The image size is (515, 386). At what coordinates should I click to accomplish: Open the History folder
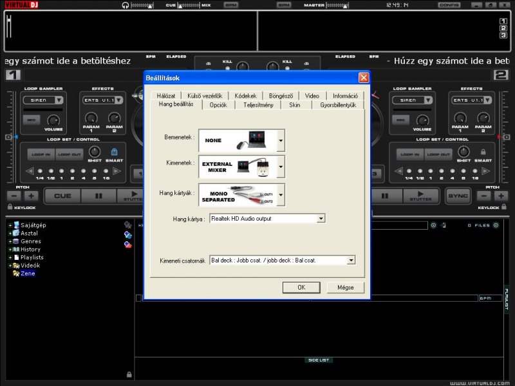tap(30, 250)
